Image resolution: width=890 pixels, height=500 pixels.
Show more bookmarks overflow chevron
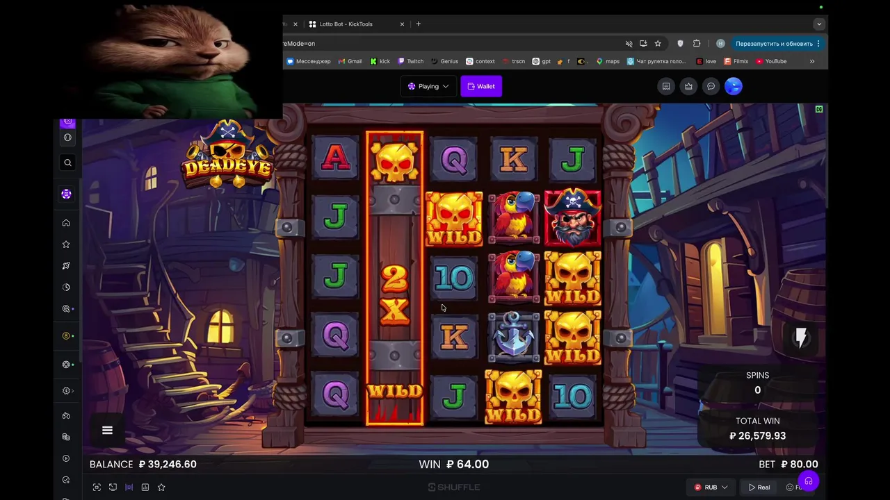tap(811, 61)
